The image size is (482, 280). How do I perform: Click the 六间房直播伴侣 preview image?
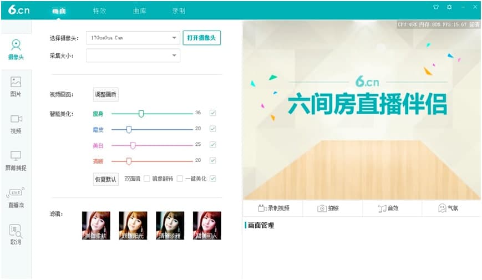362,110
